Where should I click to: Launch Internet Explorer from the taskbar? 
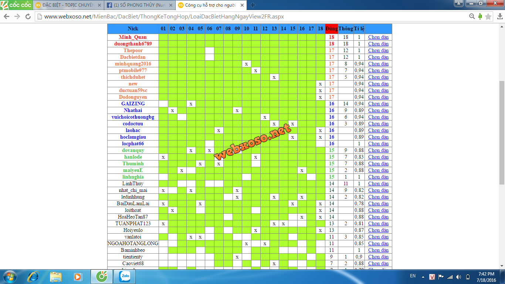[x=34, y=276]
